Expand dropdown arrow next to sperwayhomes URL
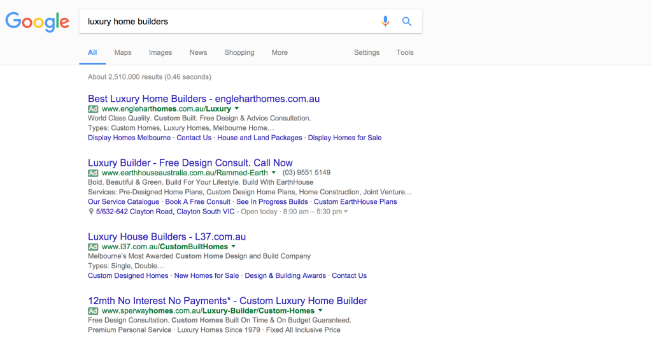 (x=320, y=310)
